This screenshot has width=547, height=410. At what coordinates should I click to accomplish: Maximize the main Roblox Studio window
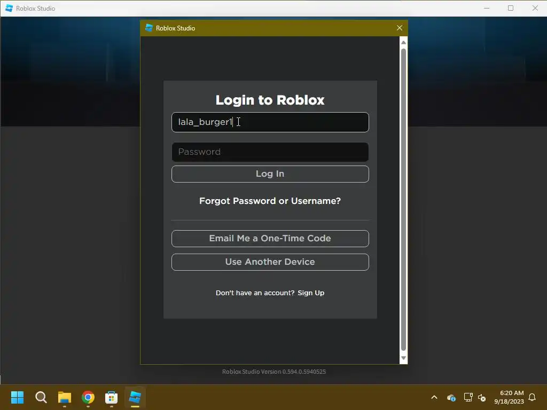511,8
